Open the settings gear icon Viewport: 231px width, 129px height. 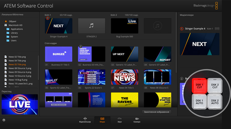point(4,120)
